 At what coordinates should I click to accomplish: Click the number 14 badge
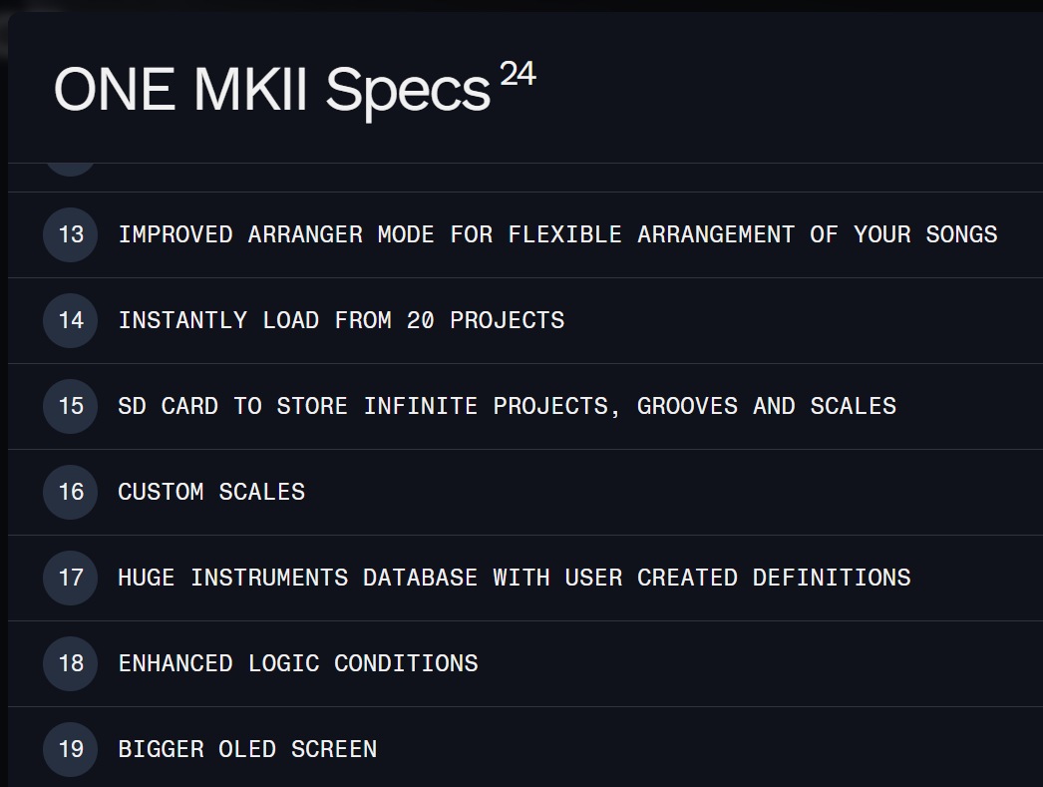point(71,320)
